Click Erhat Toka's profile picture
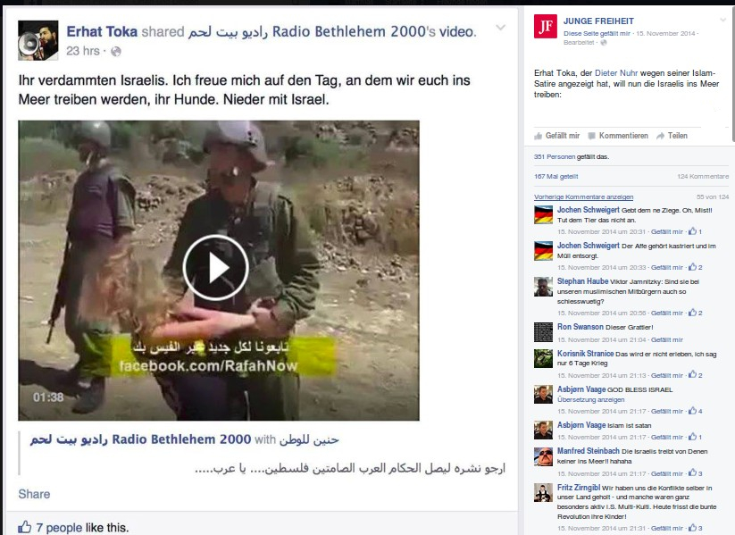The height and width of the screenshot is (535, 735). tap(38, 40)
